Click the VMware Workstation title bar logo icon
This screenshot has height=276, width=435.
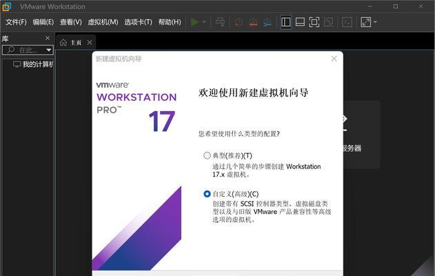(x=6, y=6)
